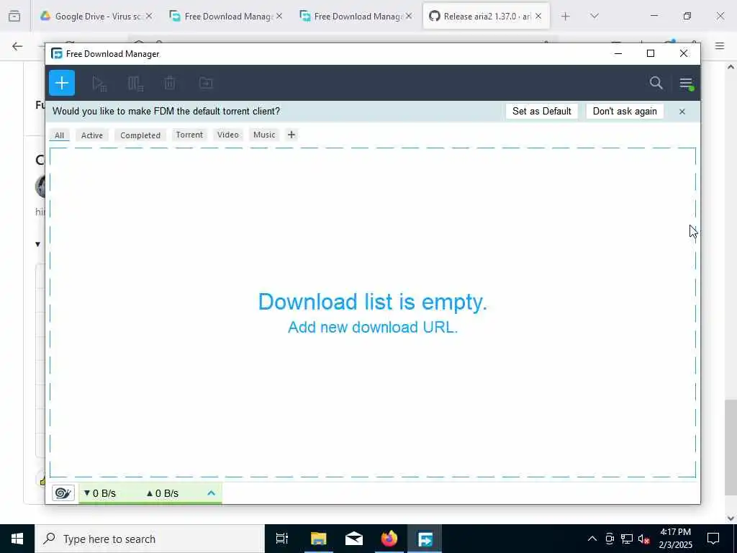Click the pause all downloads toolbar icon

pyautogui.click(x=135, y=84)
